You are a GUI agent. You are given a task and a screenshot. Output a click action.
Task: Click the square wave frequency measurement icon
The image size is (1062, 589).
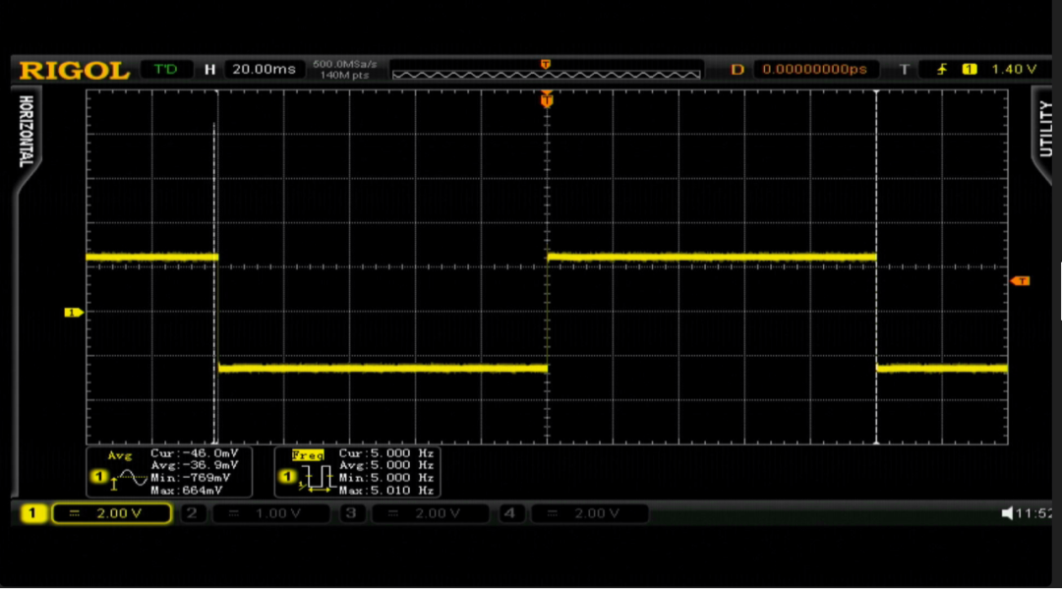click(x=316, y=479)
